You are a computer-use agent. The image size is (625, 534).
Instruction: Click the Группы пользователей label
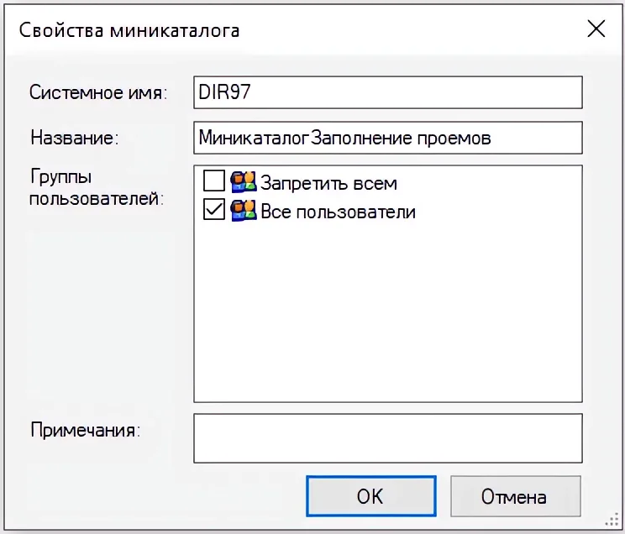click(96, 188)
